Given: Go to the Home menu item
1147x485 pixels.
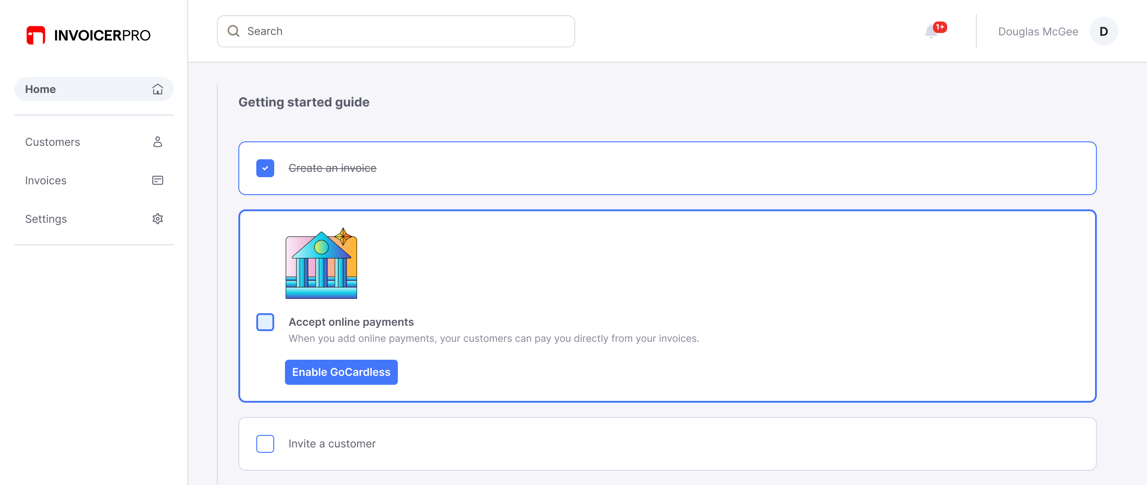Looking at the screenshot, I should point(94,89).
